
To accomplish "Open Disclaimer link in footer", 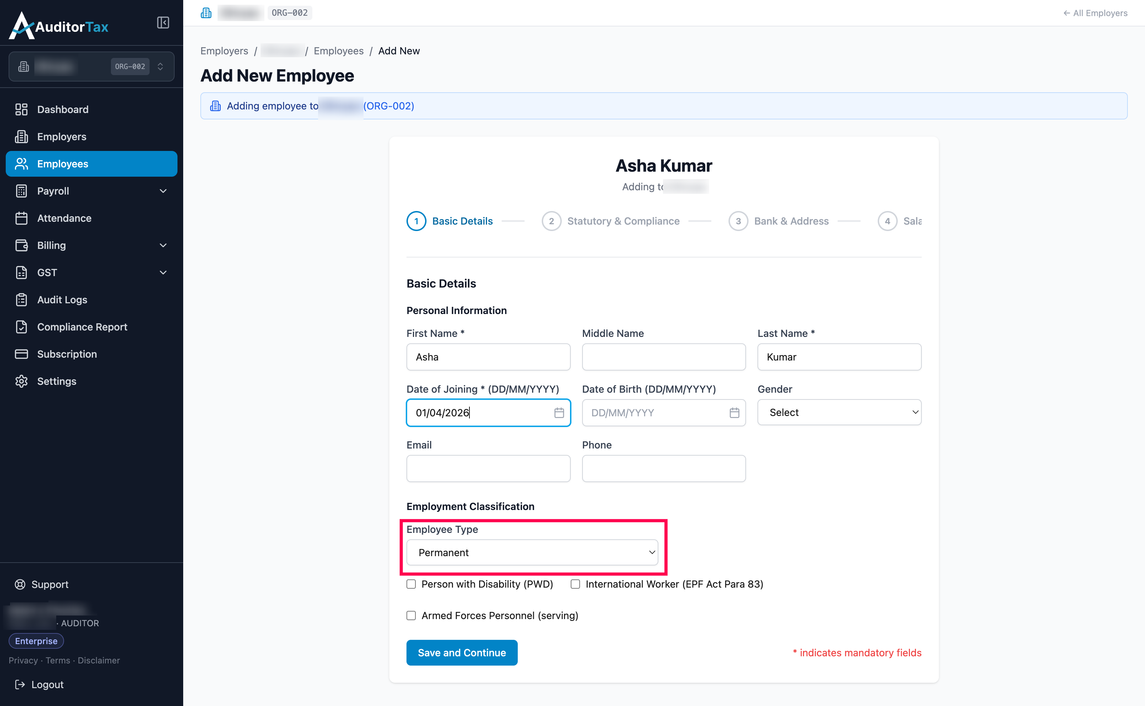I will [x=98, y=660].
